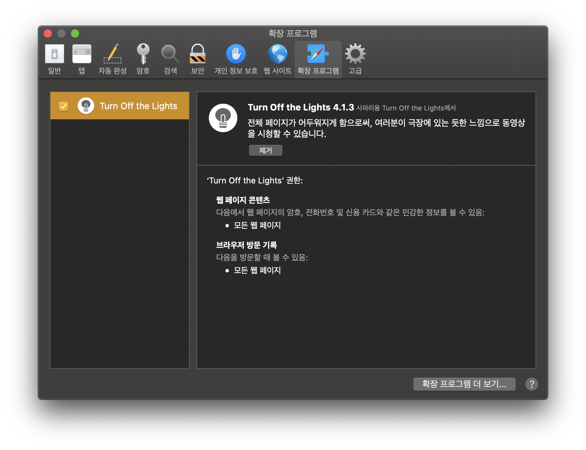Click '모든 웹 페이지' under 브라우저 방문 기록
Image resolution: width=586 pixels, height=450 pixels.
click(257, 270)
